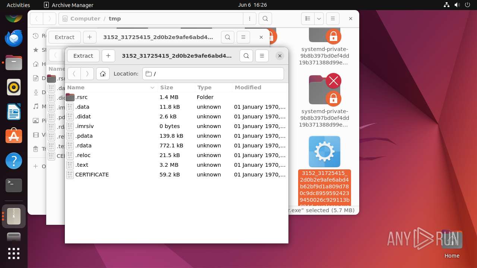Sort by Size column header

point(177,87)
